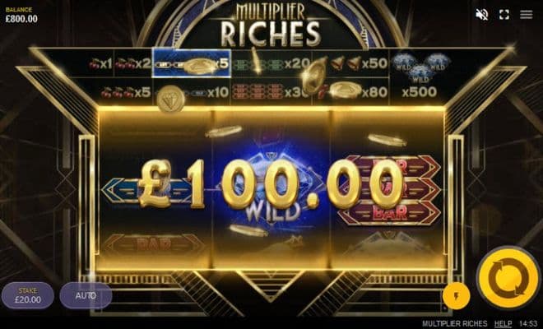Open the Help link
This screenshot has height=329, width=543.
tap(503, 323)
